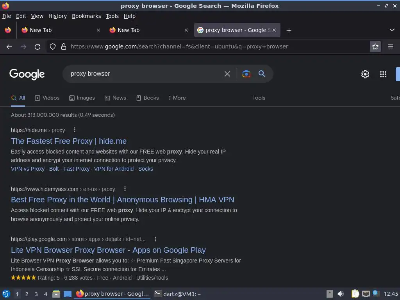Click the 12:45 taskbar clock
400x300 pixels.
[x=391, y=294]
